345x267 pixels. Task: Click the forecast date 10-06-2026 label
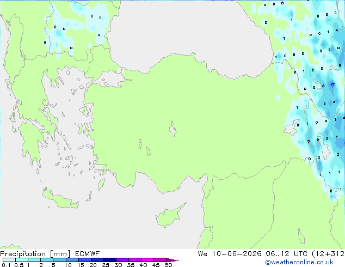pyautogui.click(x=237, y=254)
